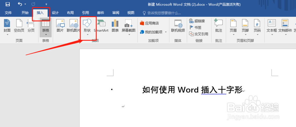Open the 文件 tab
This screenshot has width=296, height=127.
(x=8, y=13)
